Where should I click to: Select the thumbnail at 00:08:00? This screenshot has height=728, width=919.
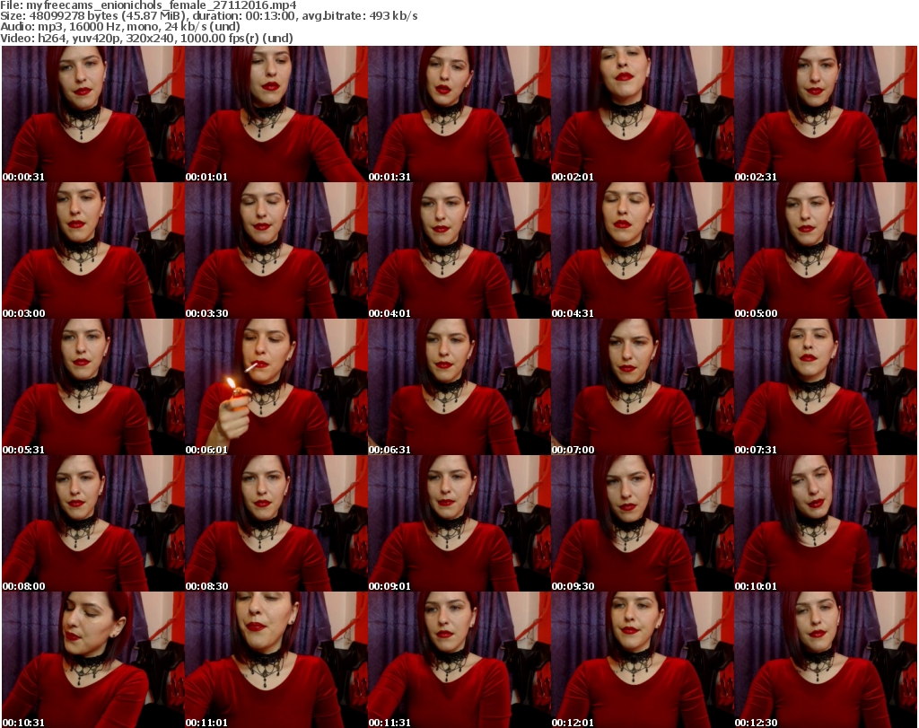[x=93, y=523]
